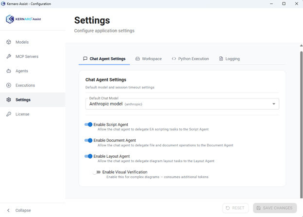Viewport: 303px width, 217px height.
Task: Go to Executions in sidebar
Action: coord(33,85)
